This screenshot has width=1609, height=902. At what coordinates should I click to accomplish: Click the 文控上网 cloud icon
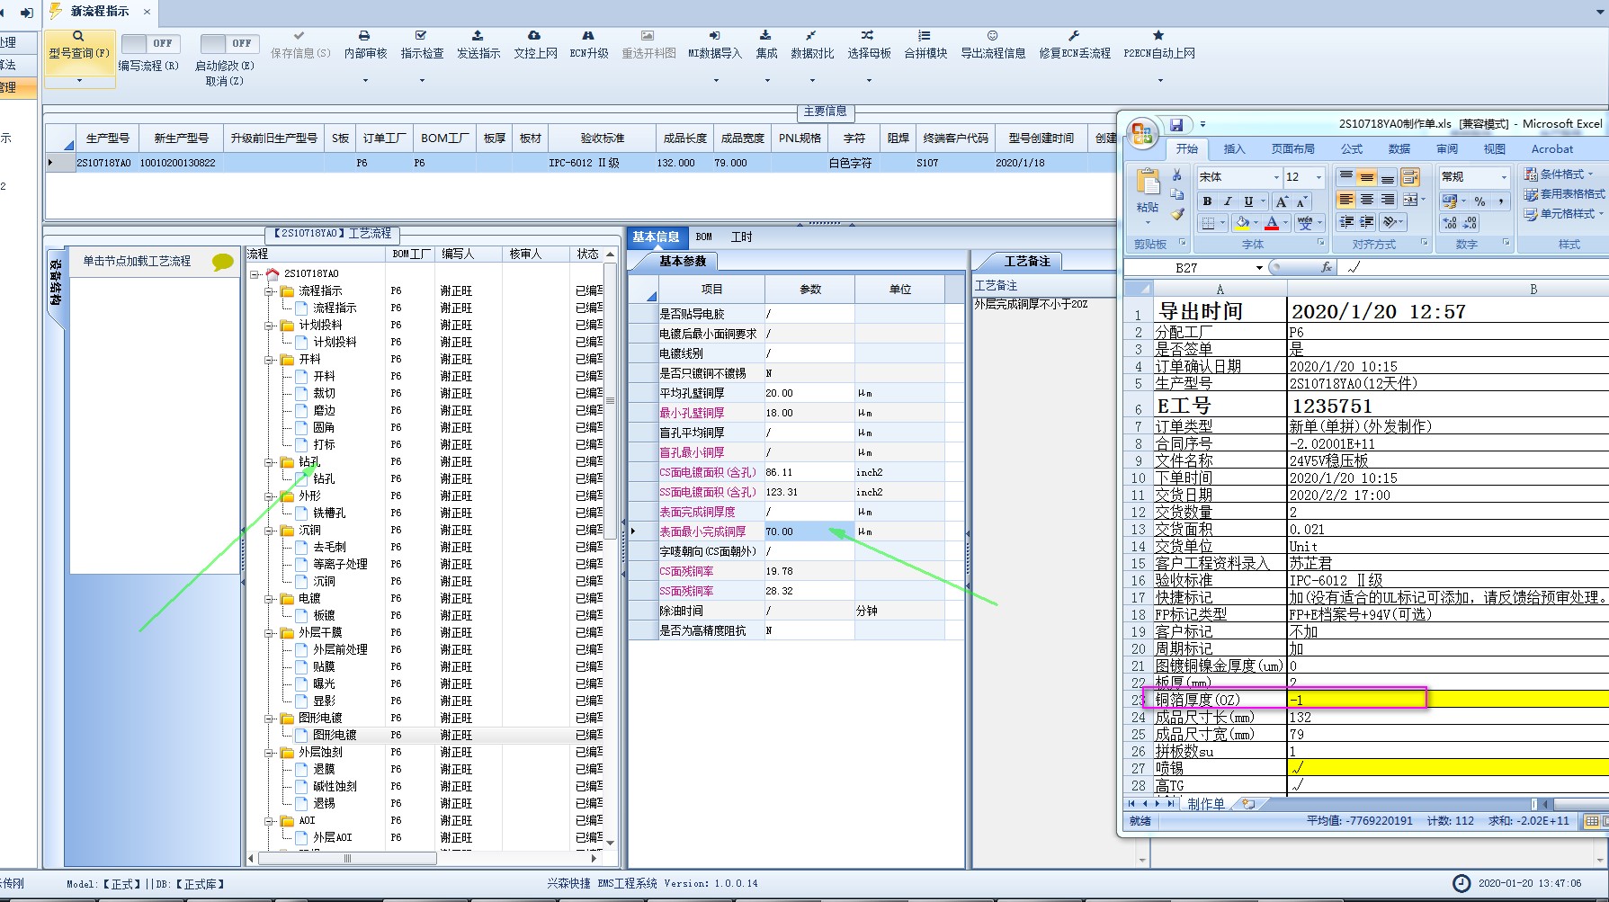[x=534, y=36]
